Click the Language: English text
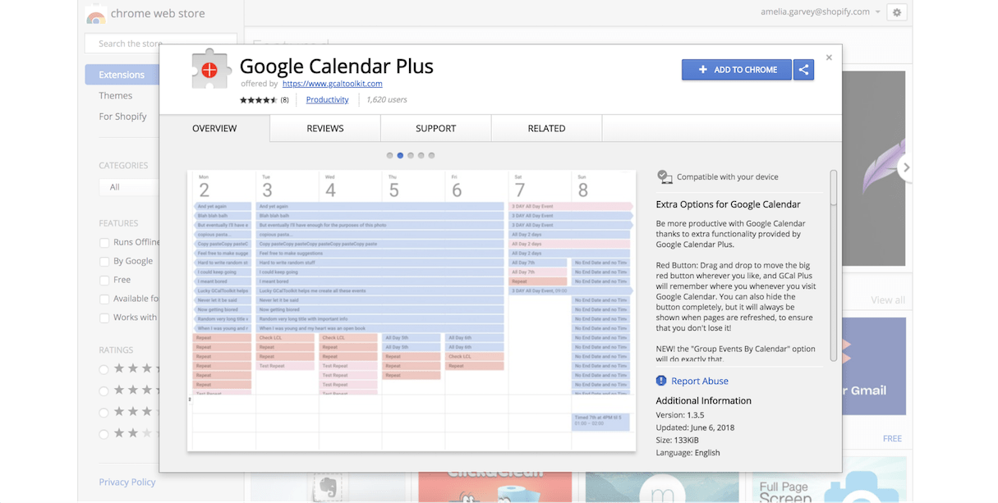Image resolution: width=998 pixels, height=503 pixels. pos(688,452)
